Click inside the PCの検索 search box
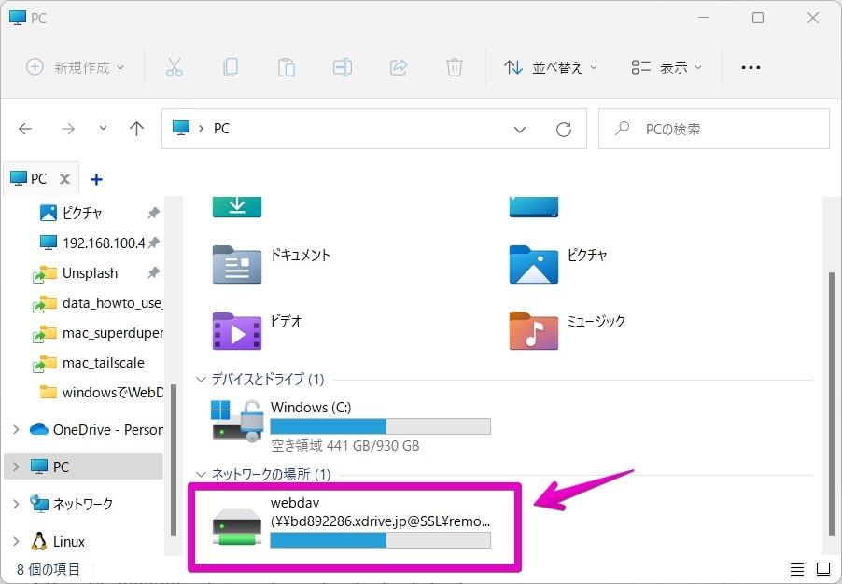 (x=714, y=128)
